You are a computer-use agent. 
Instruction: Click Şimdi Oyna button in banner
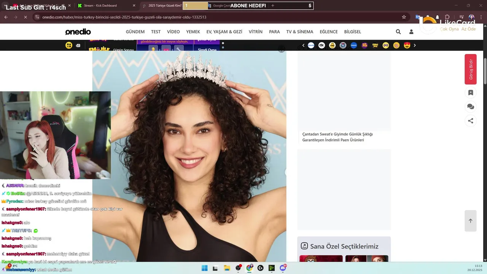pos(207,49)
